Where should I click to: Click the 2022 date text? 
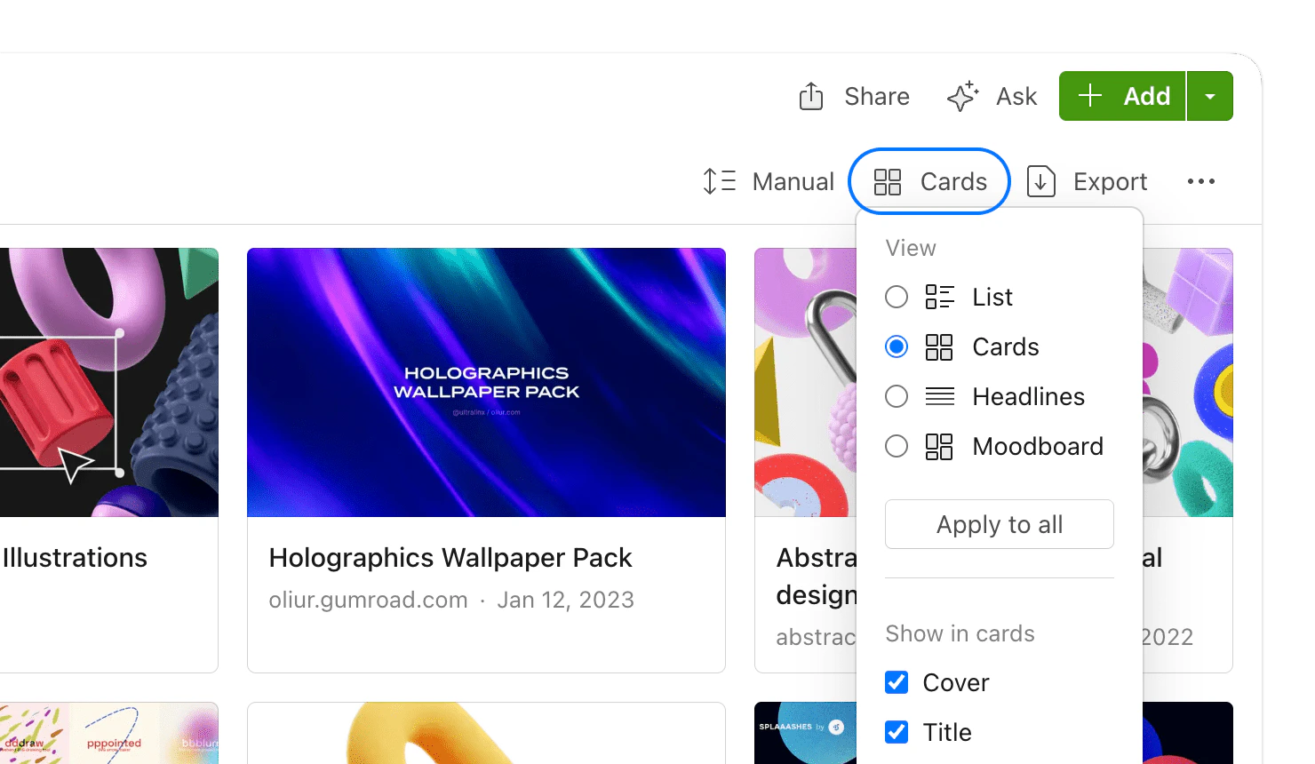coord(1168,637)
